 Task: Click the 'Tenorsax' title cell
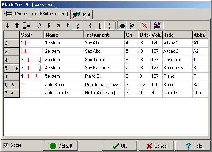(177, 60)
